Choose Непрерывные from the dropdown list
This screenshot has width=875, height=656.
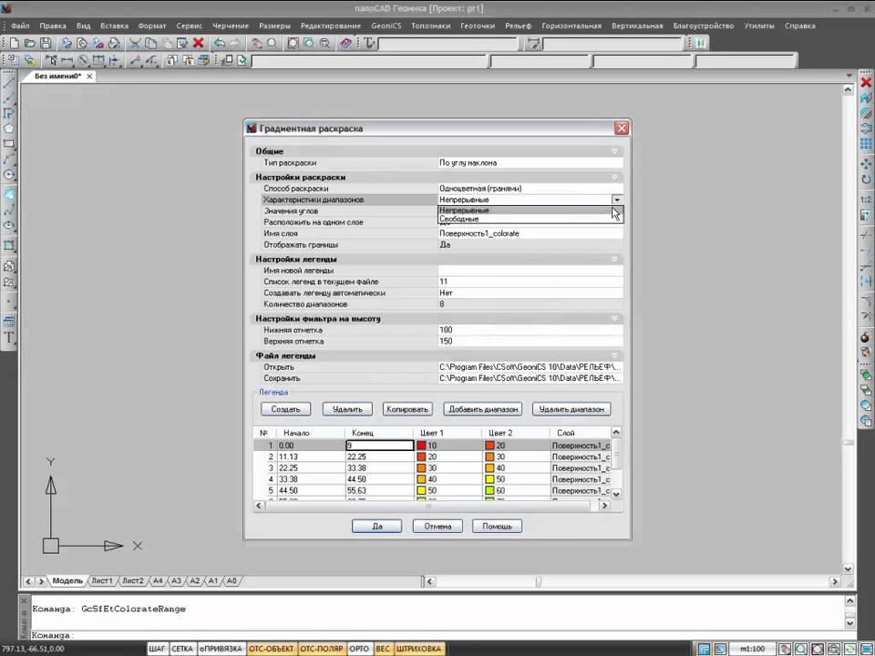530,210
